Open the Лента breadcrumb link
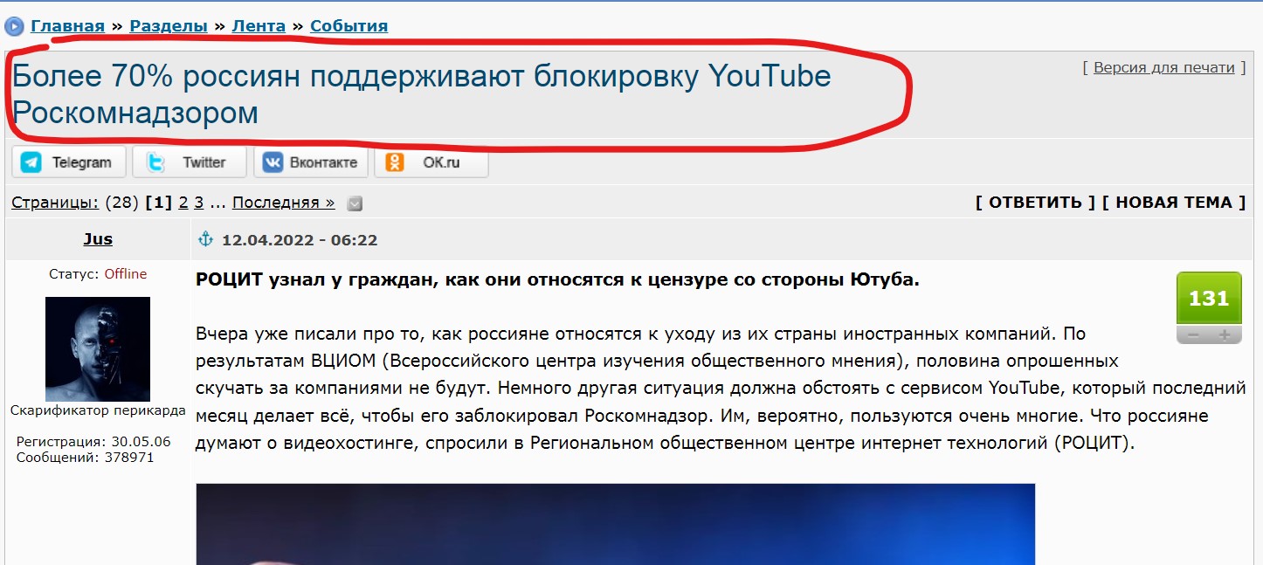1263x565 pixels. click(259, 26)
